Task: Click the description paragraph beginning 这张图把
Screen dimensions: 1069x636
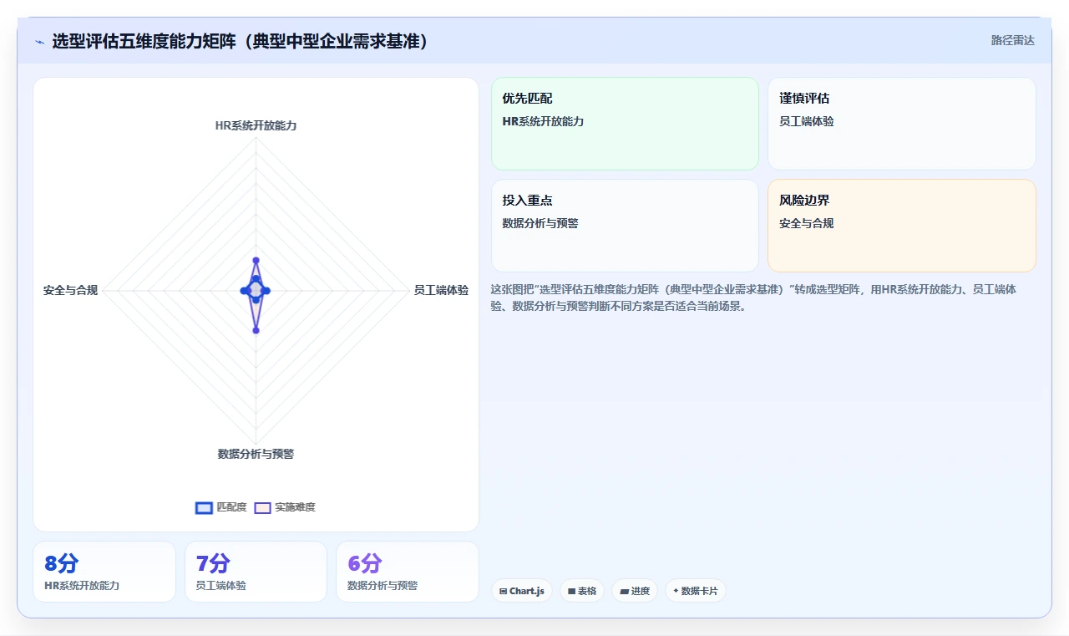Action: pos(754,298)
